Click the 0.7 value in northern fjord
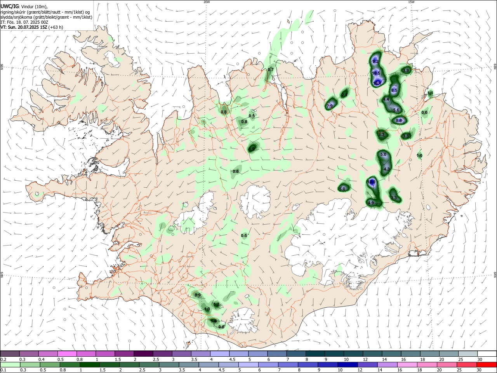The height and width of the screenshot is (373, 497). pyautogui.click(x=271, y=70)
